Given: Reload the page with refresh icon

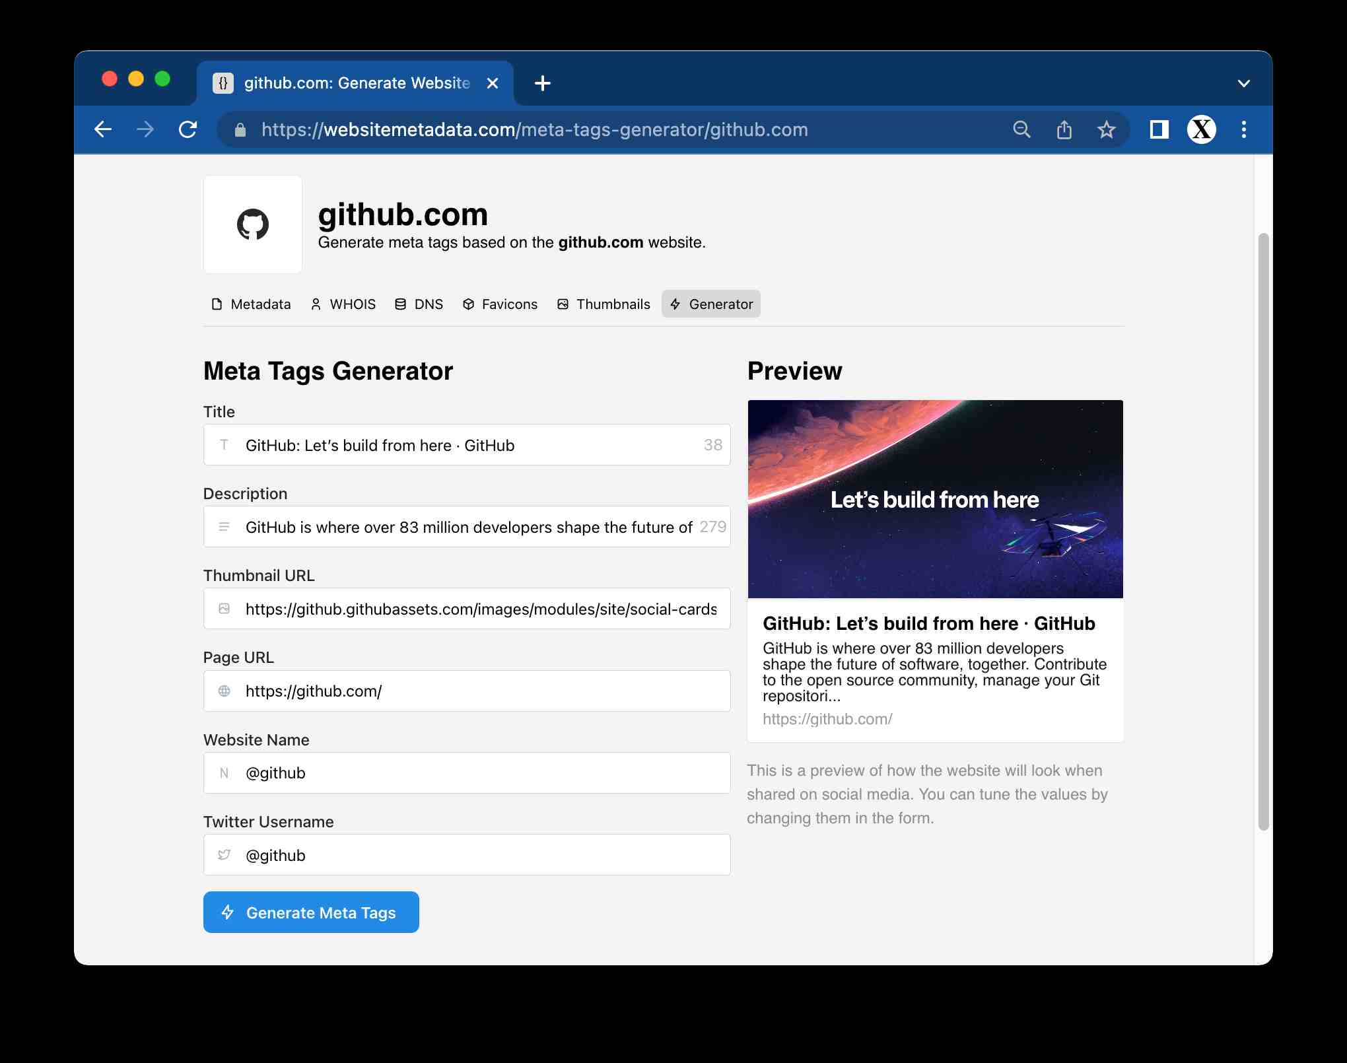Looking at the screenshot, I should click(188, 129).
